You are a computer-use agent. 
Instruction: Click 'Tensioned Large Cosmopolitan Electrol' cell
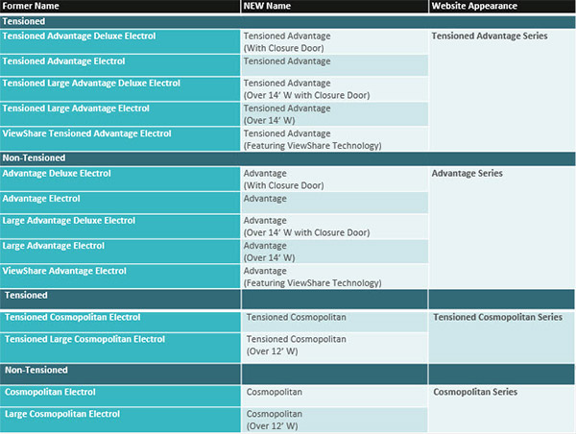click(x=120, y=348)
